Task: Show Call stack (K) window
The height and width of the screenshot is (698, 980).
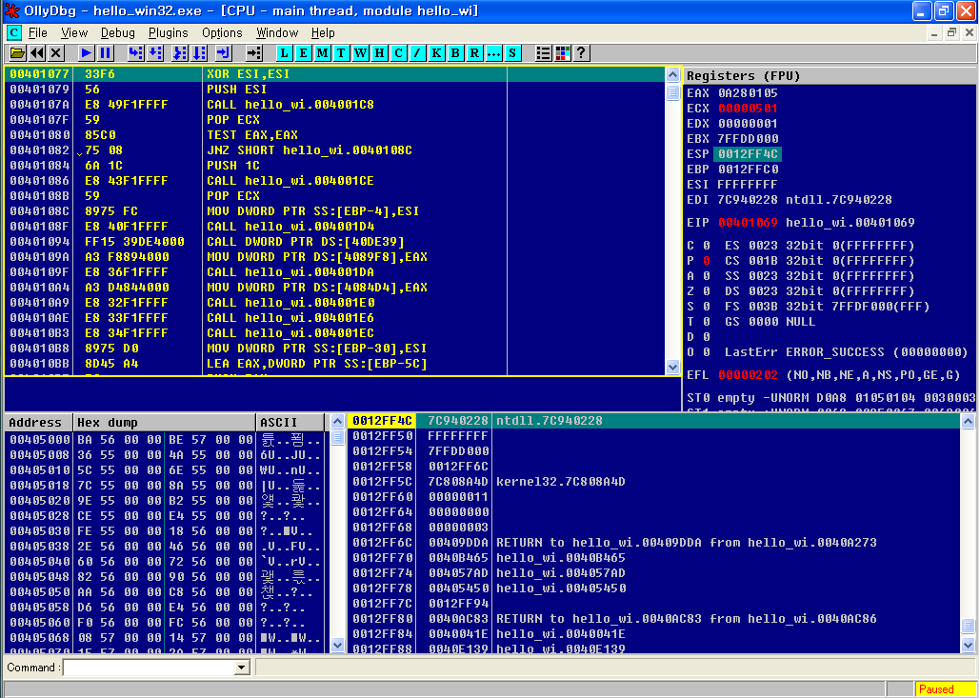Action: [x=437, y=53]
